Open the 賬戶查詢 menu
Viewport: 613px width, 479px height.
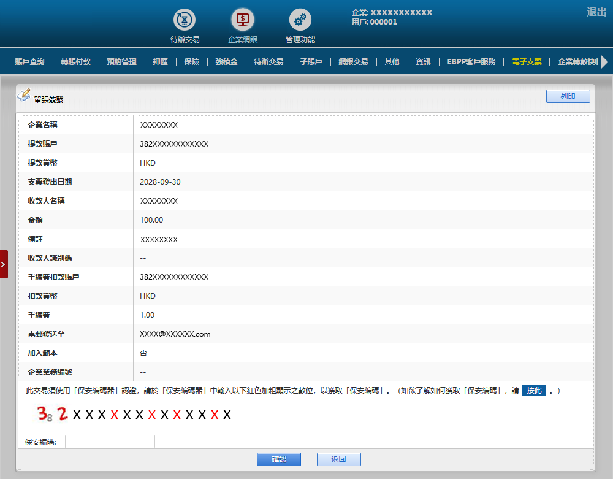point(29,62)
